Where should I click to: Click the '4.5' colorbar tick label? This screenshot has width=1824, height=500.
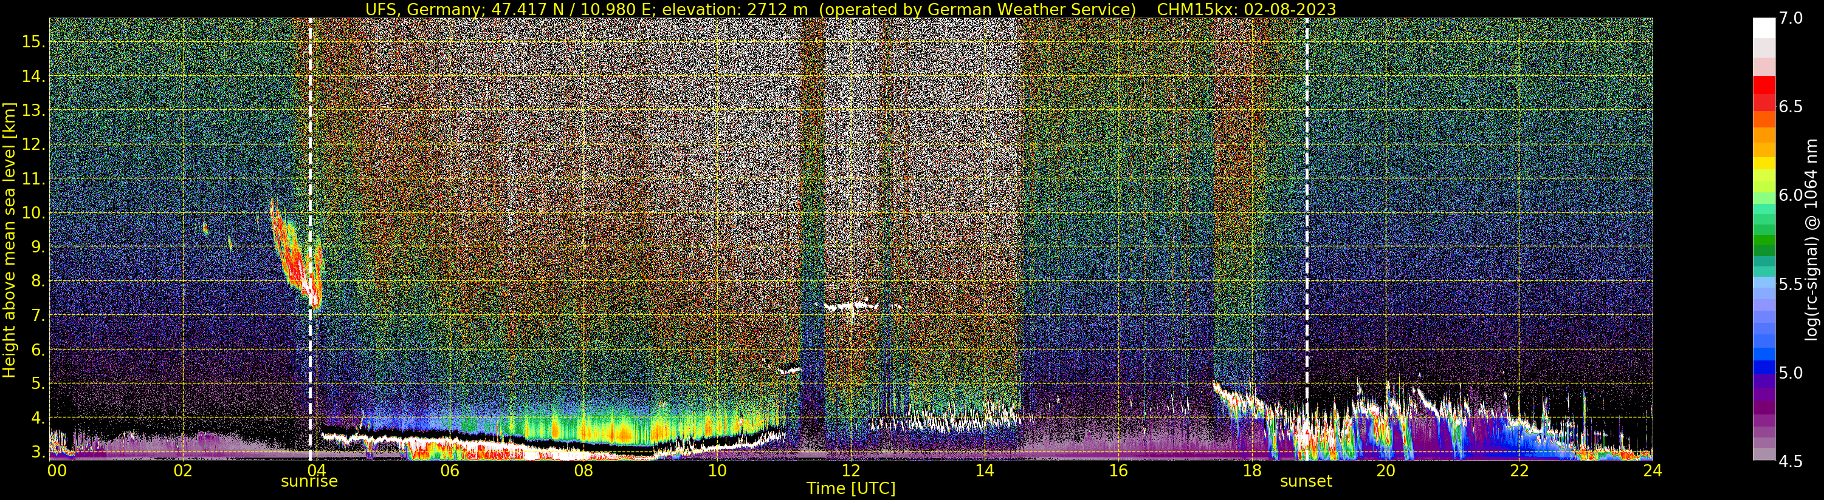click(1791, 461)
